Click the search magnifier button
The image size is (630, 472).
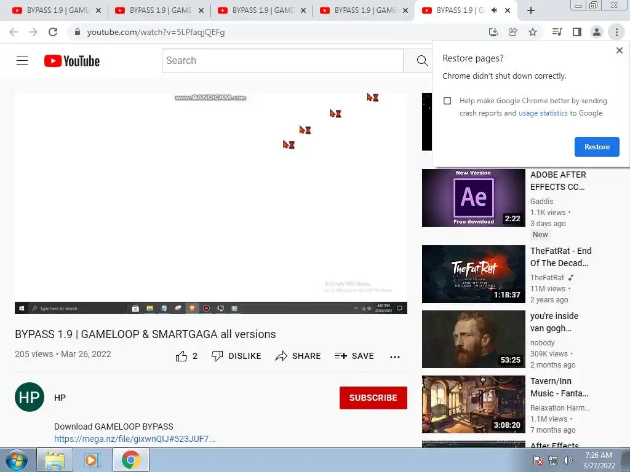pyautogui.click(x=422, y=61)
